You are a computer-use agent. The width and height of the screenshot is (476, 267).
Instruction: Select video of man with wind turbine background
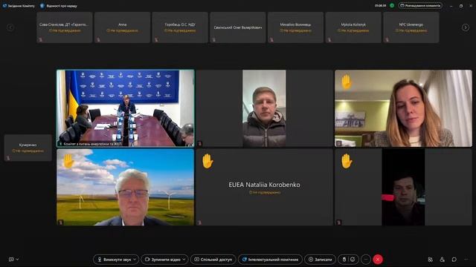pyautogui.click(x=126, y=187)
